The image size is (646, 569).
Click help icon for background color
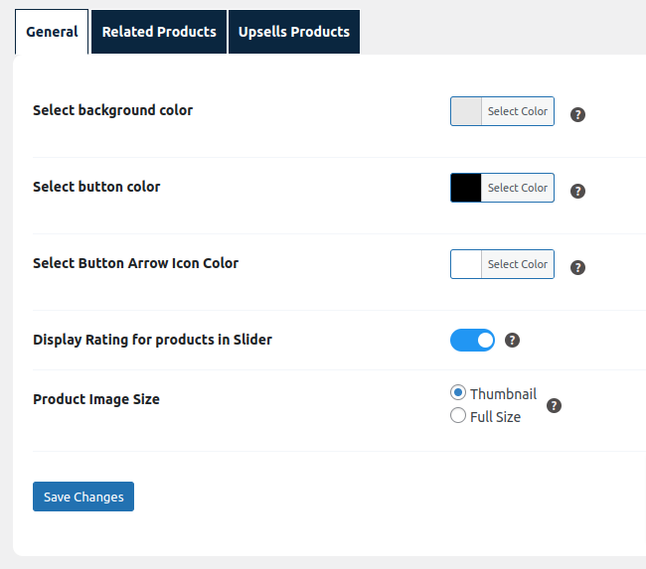[577, 114]
